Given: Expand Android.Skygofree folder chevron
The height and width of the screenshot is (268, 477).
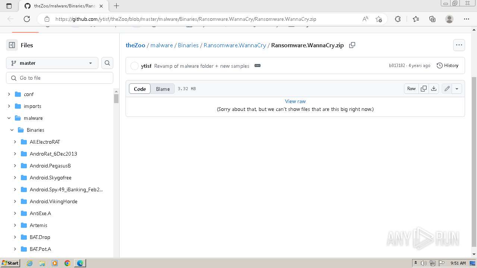Looking at the screenshot, I should [15, 178].
